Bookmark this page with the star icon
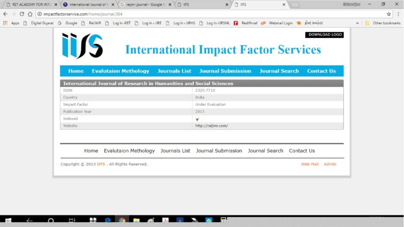This screenshot has width=404, height=227. pyautogui.click(x=389, y=14)
